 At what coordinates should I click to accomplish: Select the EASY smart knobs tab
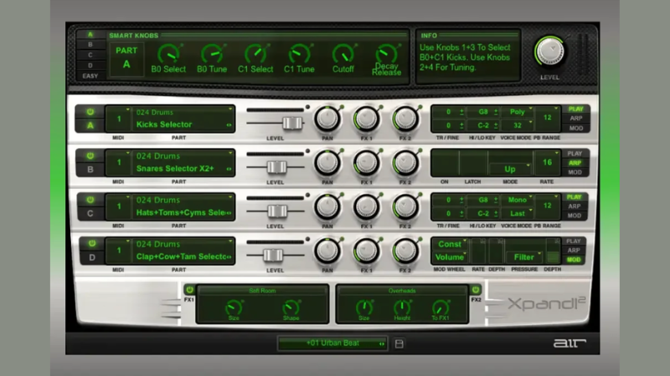pos(90,76)
